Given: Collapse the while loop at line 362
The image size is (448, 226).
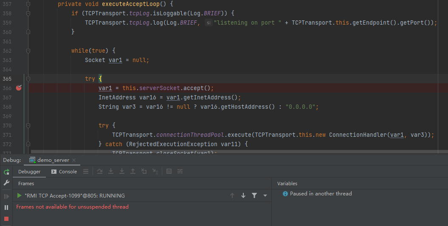Looking at the screenshot, I should click(28, 51).
